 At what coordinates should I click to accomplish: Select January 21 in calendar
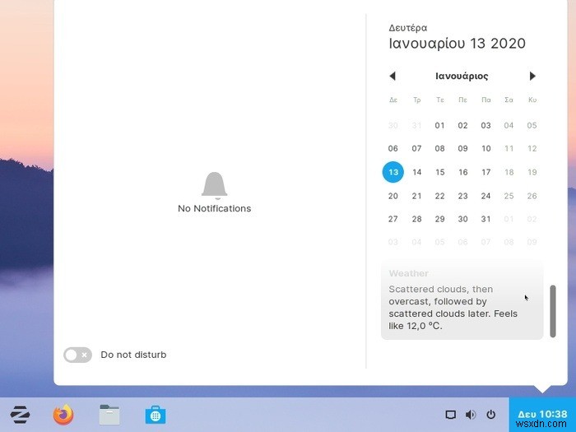tap(416, 196)
